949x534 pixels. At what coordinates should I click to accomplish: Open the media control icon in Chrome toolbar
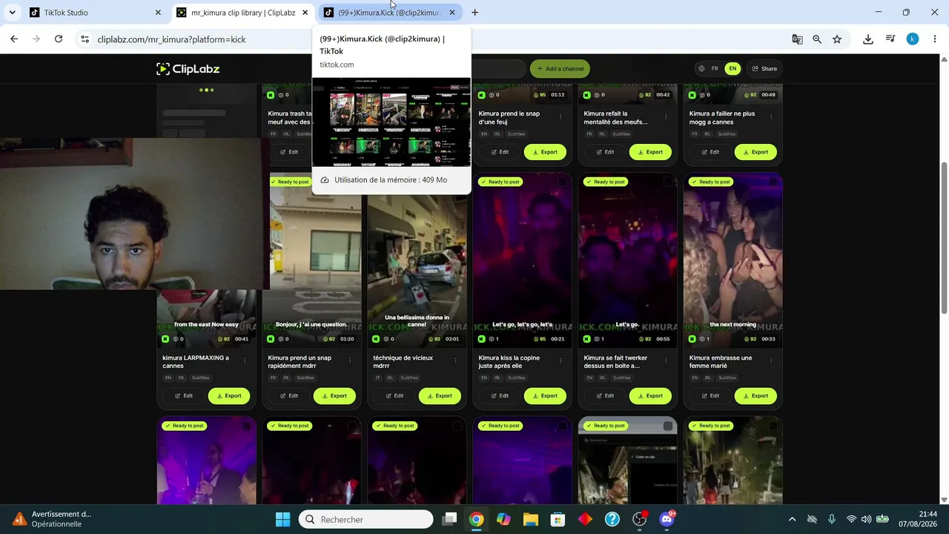890,39
